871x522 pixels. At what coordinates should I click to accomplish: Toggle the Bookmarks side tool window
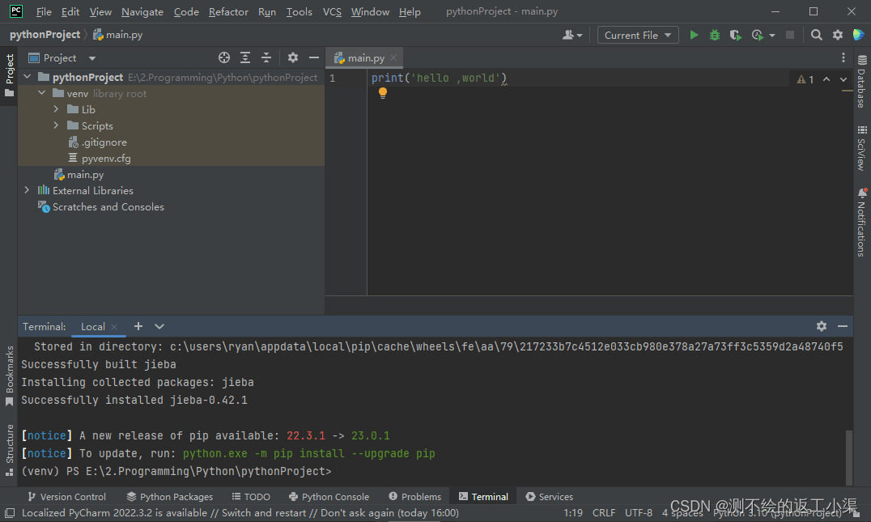click(x=9, y=376)
